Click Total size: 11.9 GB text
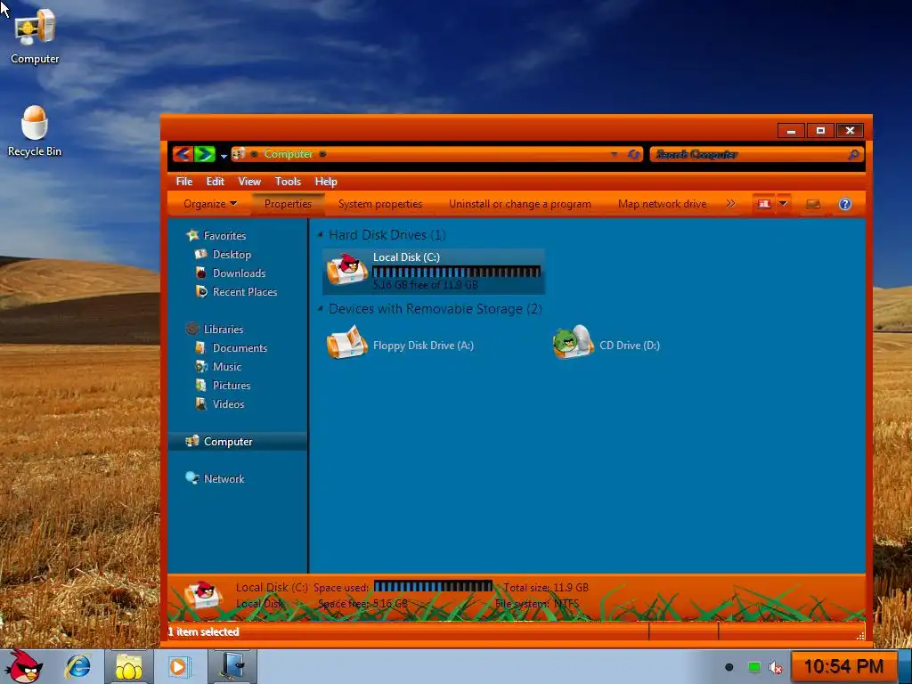This screenshot has width=912, height=684. 546,588
